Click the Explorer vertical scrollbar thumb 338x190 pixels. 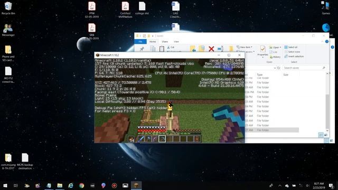pyautogui.click(x=327, y=111)
